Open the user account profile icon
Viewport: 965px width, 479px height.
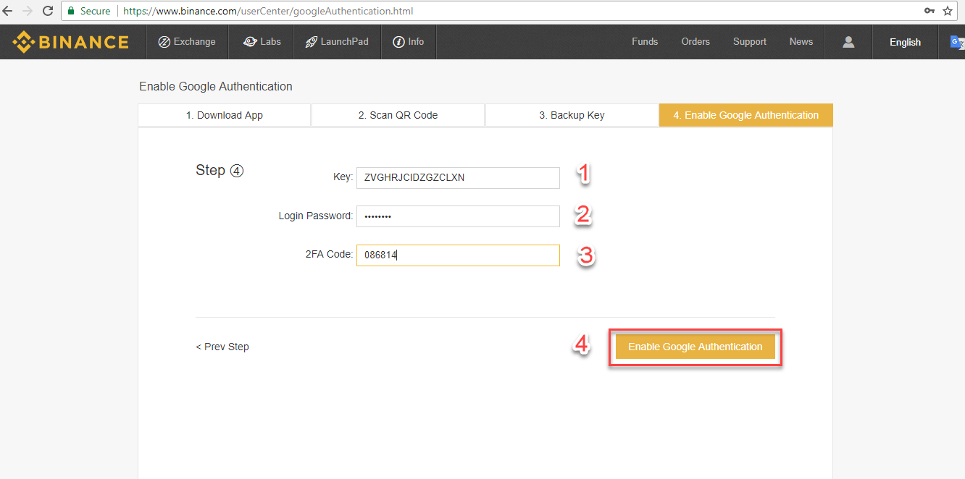pyautogui.click(x=848, y=42)
